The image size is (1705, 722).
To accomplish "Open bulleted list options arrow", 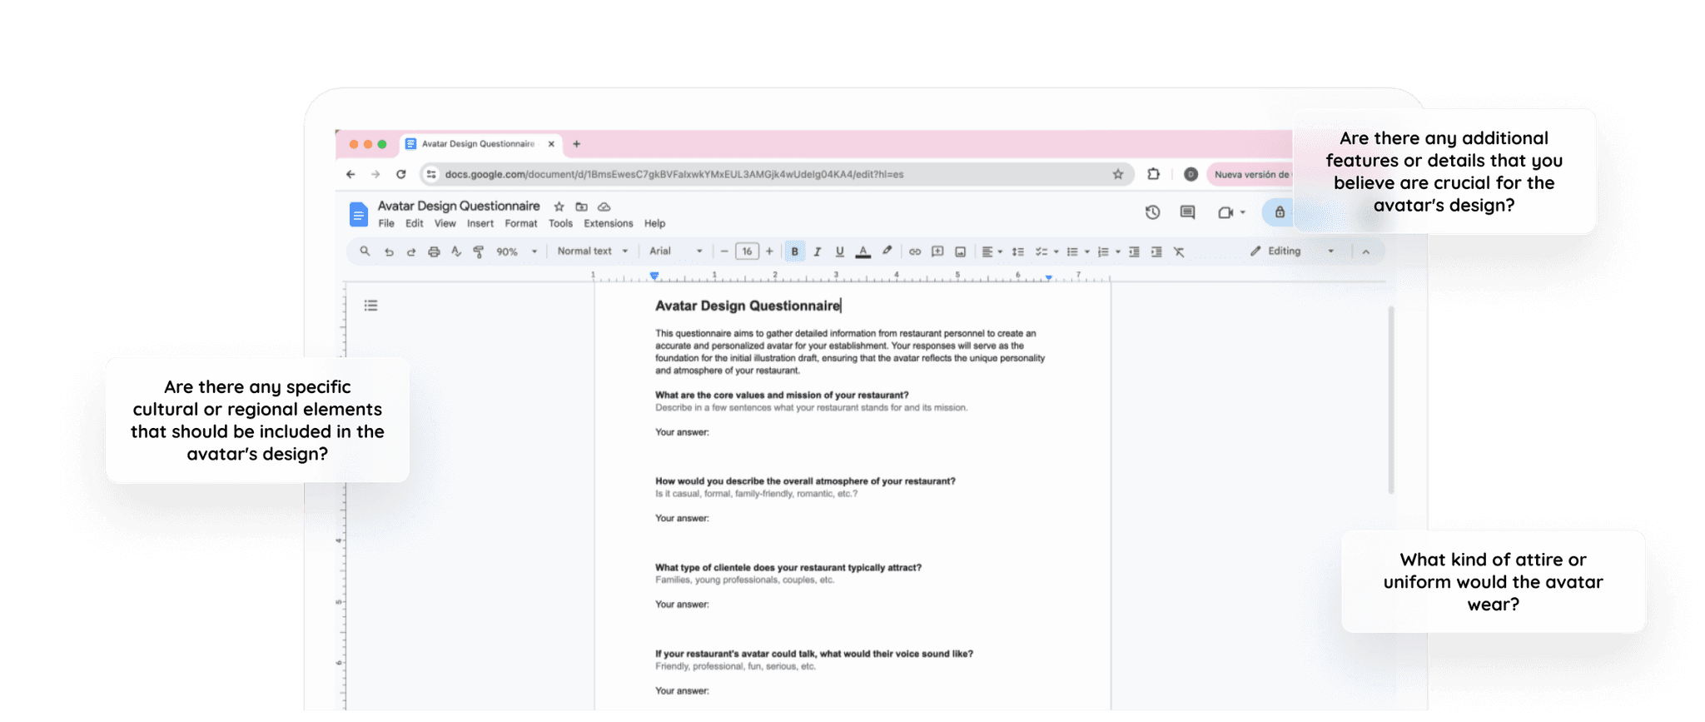I will coord(1087,251).
